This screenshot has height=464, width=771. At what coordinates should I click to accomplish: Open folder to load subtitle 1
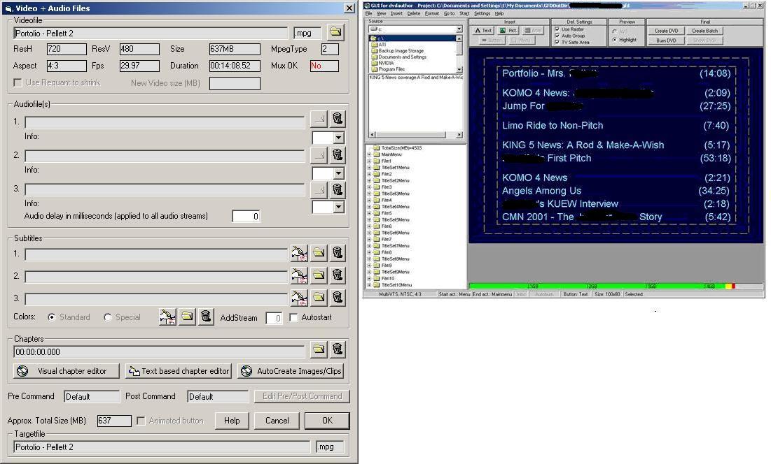pos(319,253)
